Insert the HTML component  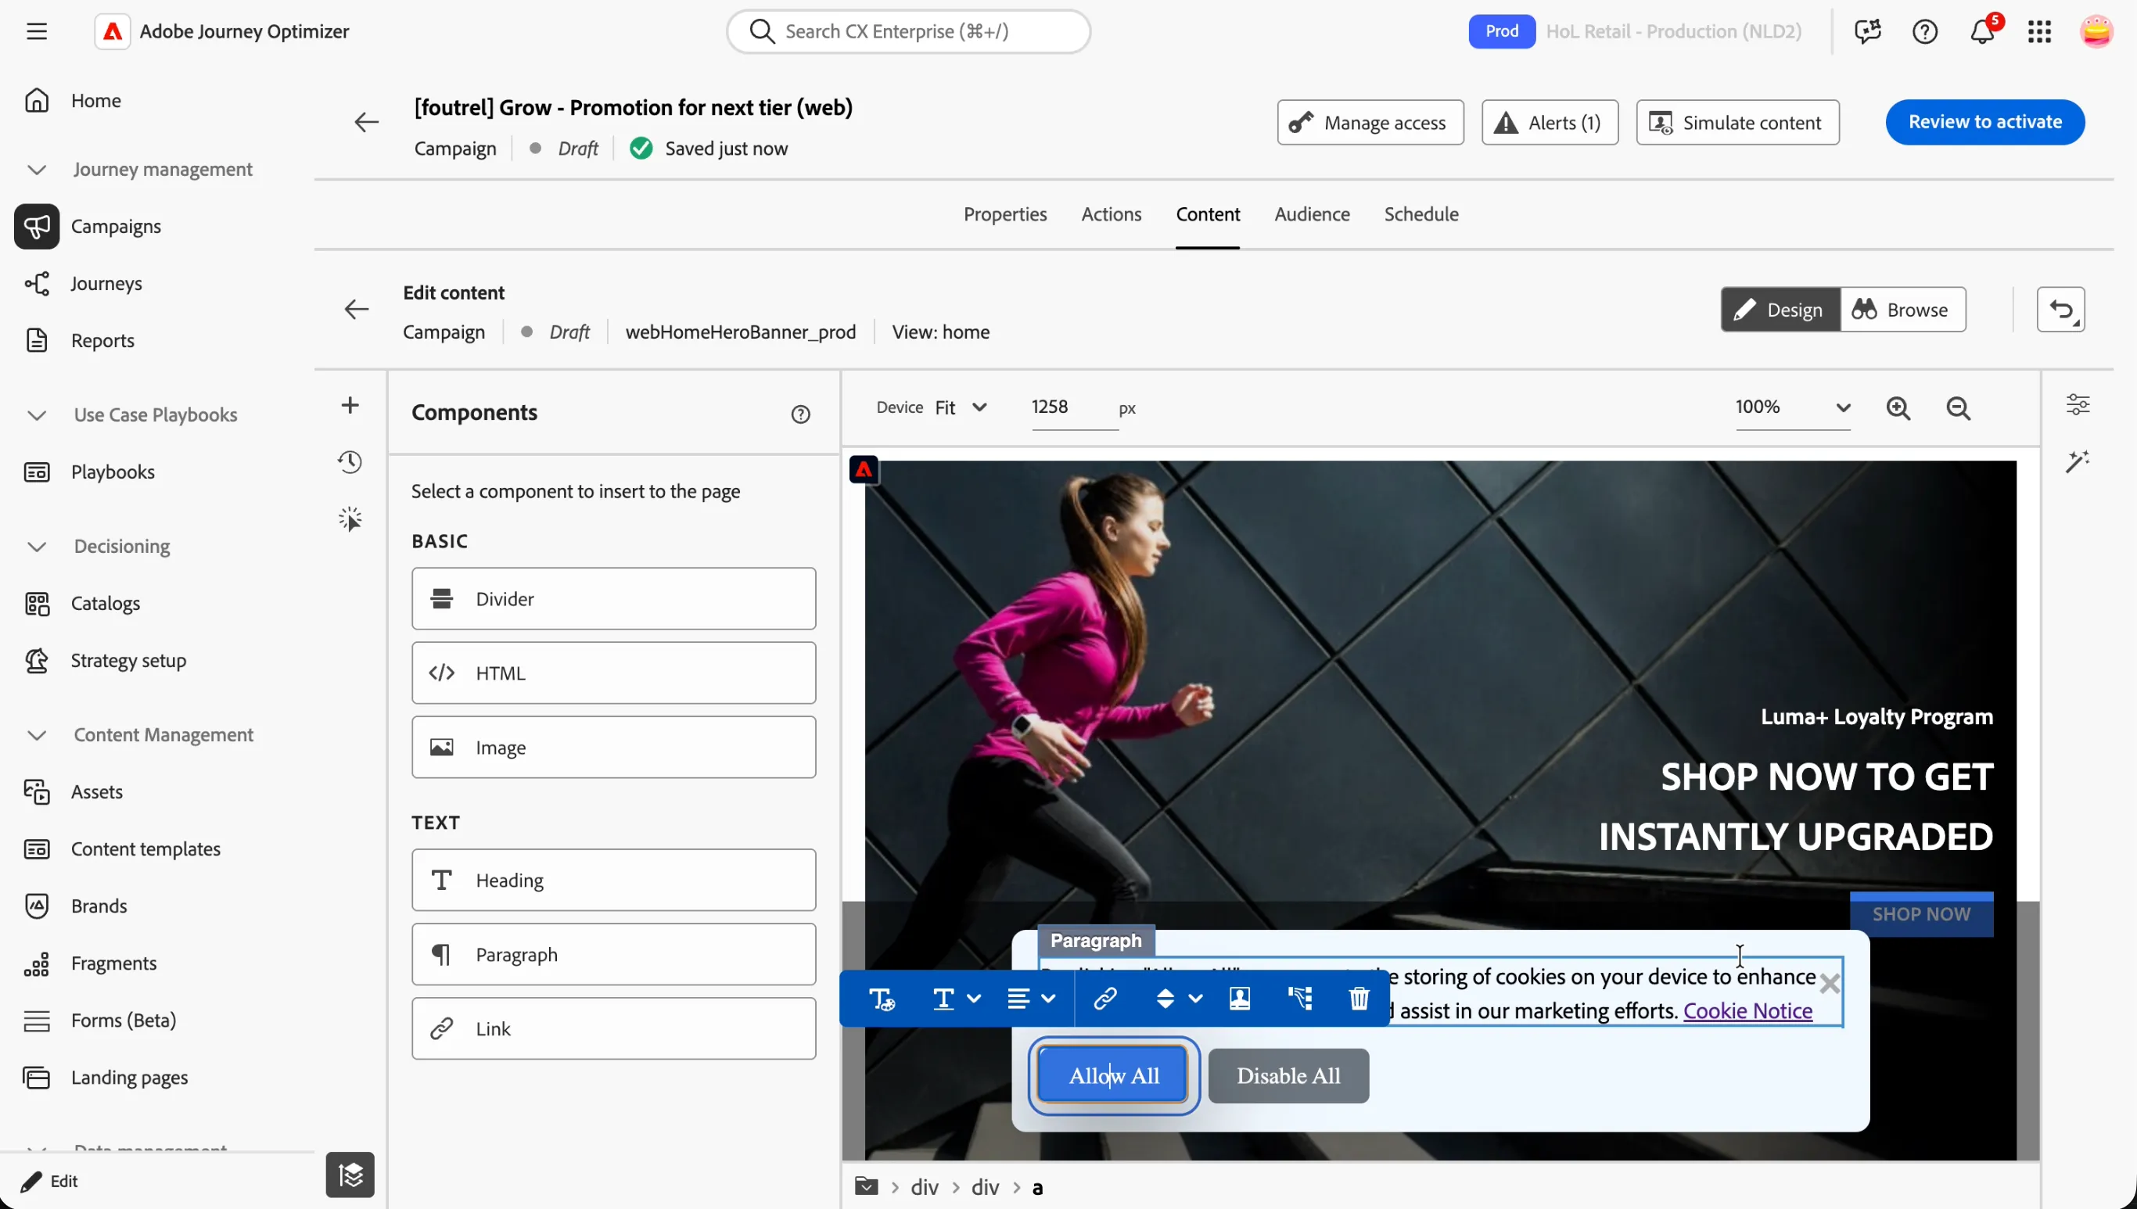pos(613,673)
